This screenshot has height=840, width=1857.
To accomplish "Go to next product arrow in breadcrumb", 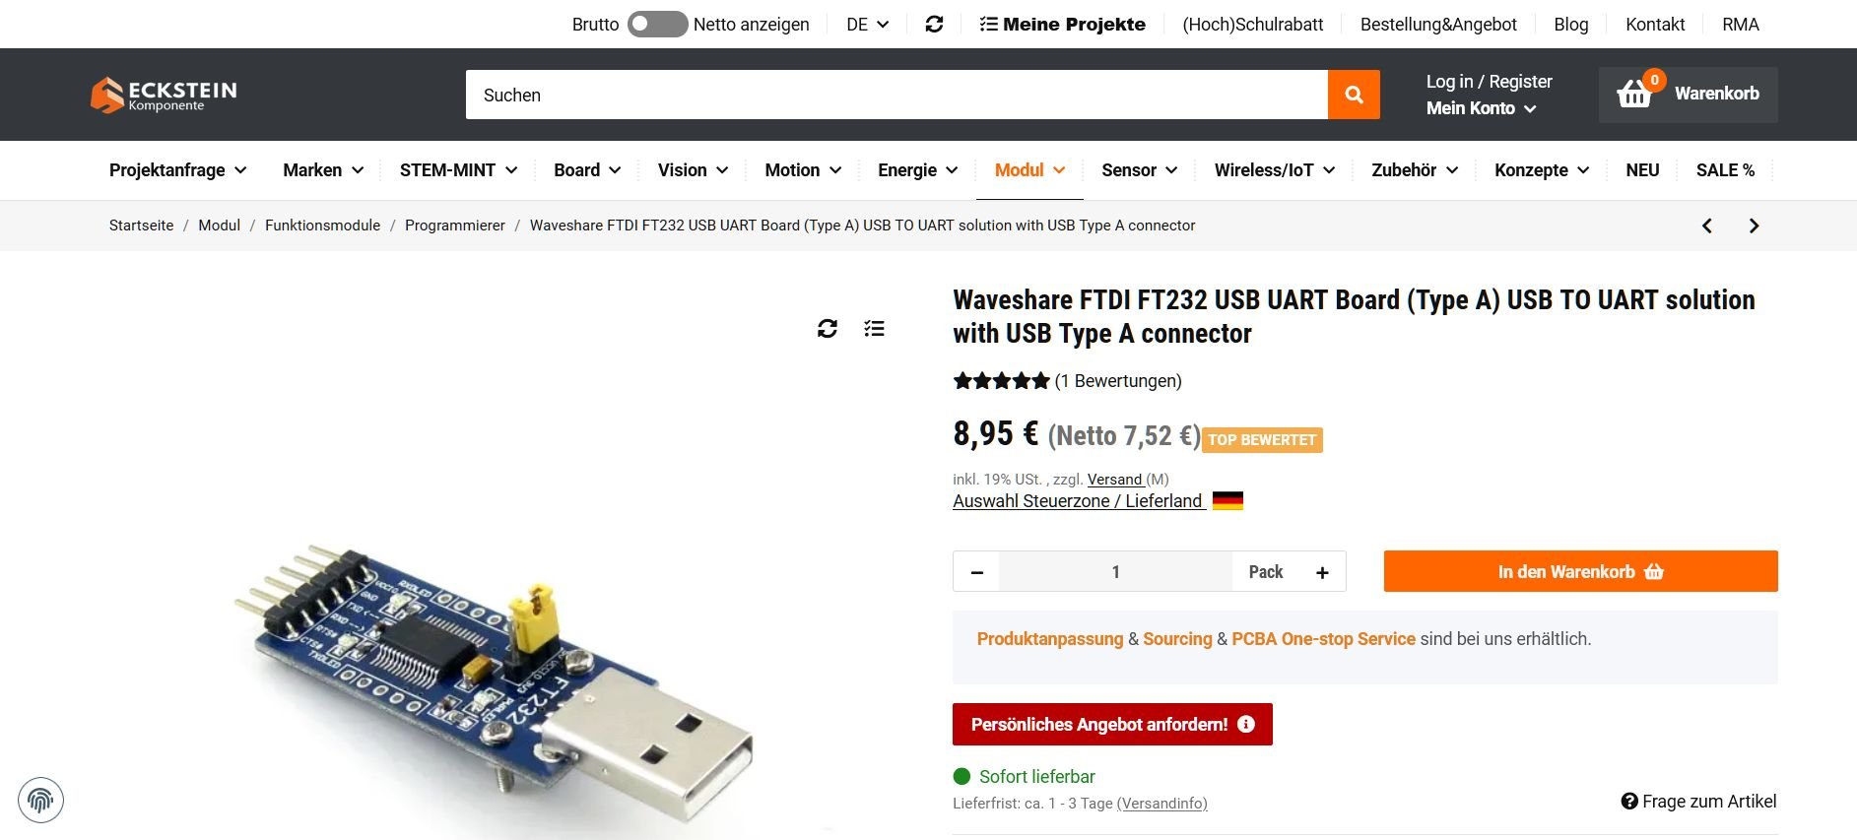I will point(1754,226).
